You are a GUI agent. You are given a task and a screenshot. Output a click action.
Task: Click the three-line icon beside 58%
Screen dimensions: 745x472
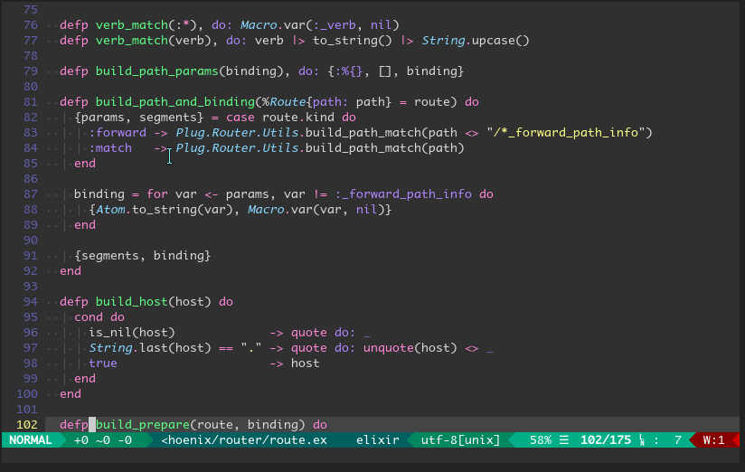tap(564, 440)
